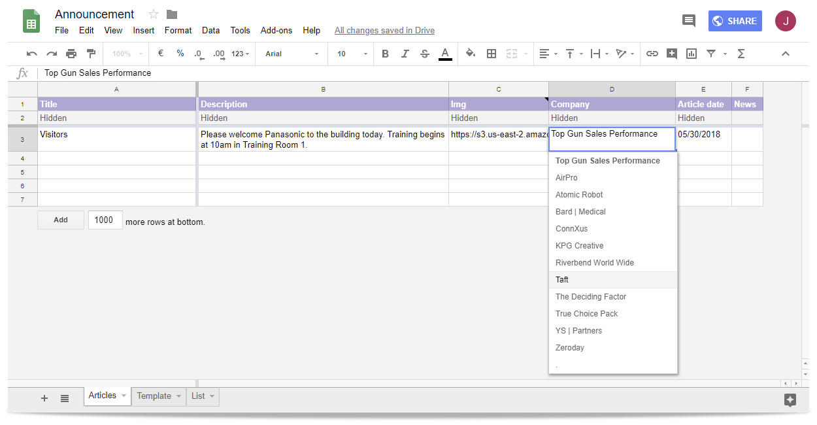Screen dimensions: 817x425
Task: Format the cell as currency (€)
Action: click(161, 54)
